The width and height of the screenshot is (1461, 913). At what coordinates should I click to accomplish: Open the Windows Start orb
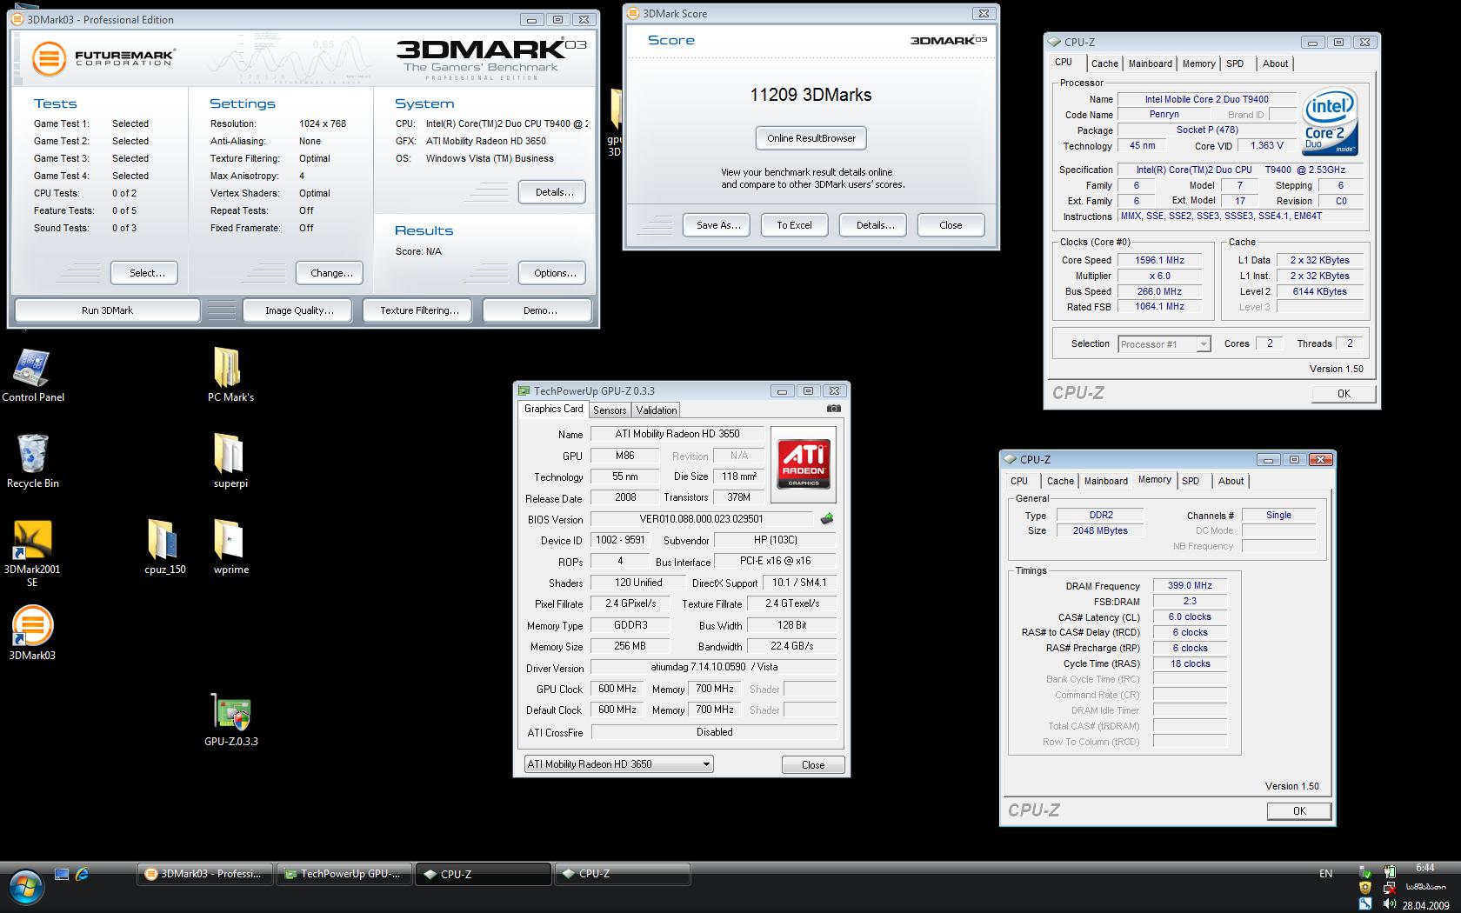point(26,885)
